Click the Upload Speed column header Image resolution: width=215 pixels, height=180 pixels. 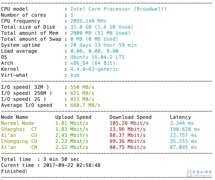pyautogui.click(x=73, y=117)
